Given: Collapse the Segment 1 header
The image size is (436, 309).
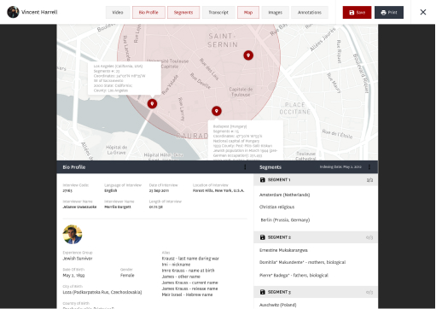Looking at the screenshot, I should (x=316, y=180).
